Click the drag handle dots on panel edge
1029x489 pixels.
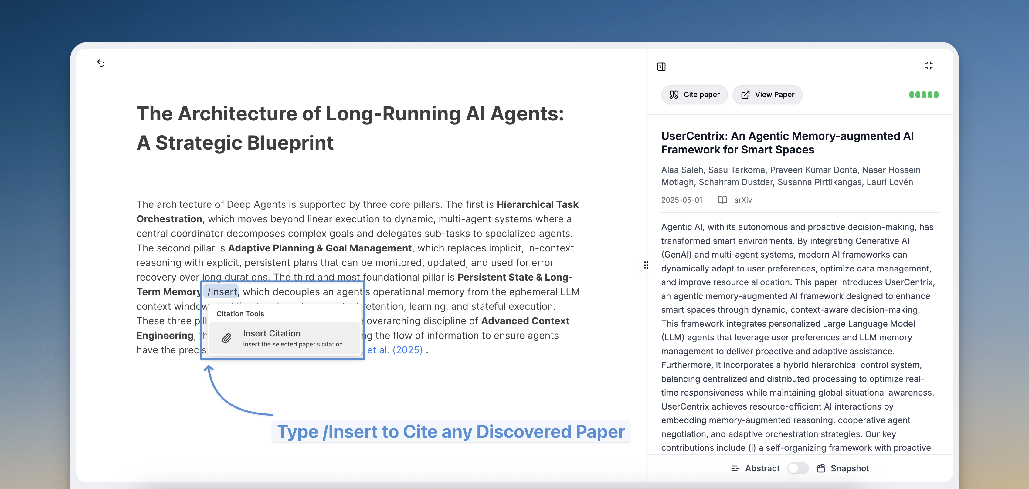pyautogui.click(x=646, y=265)
